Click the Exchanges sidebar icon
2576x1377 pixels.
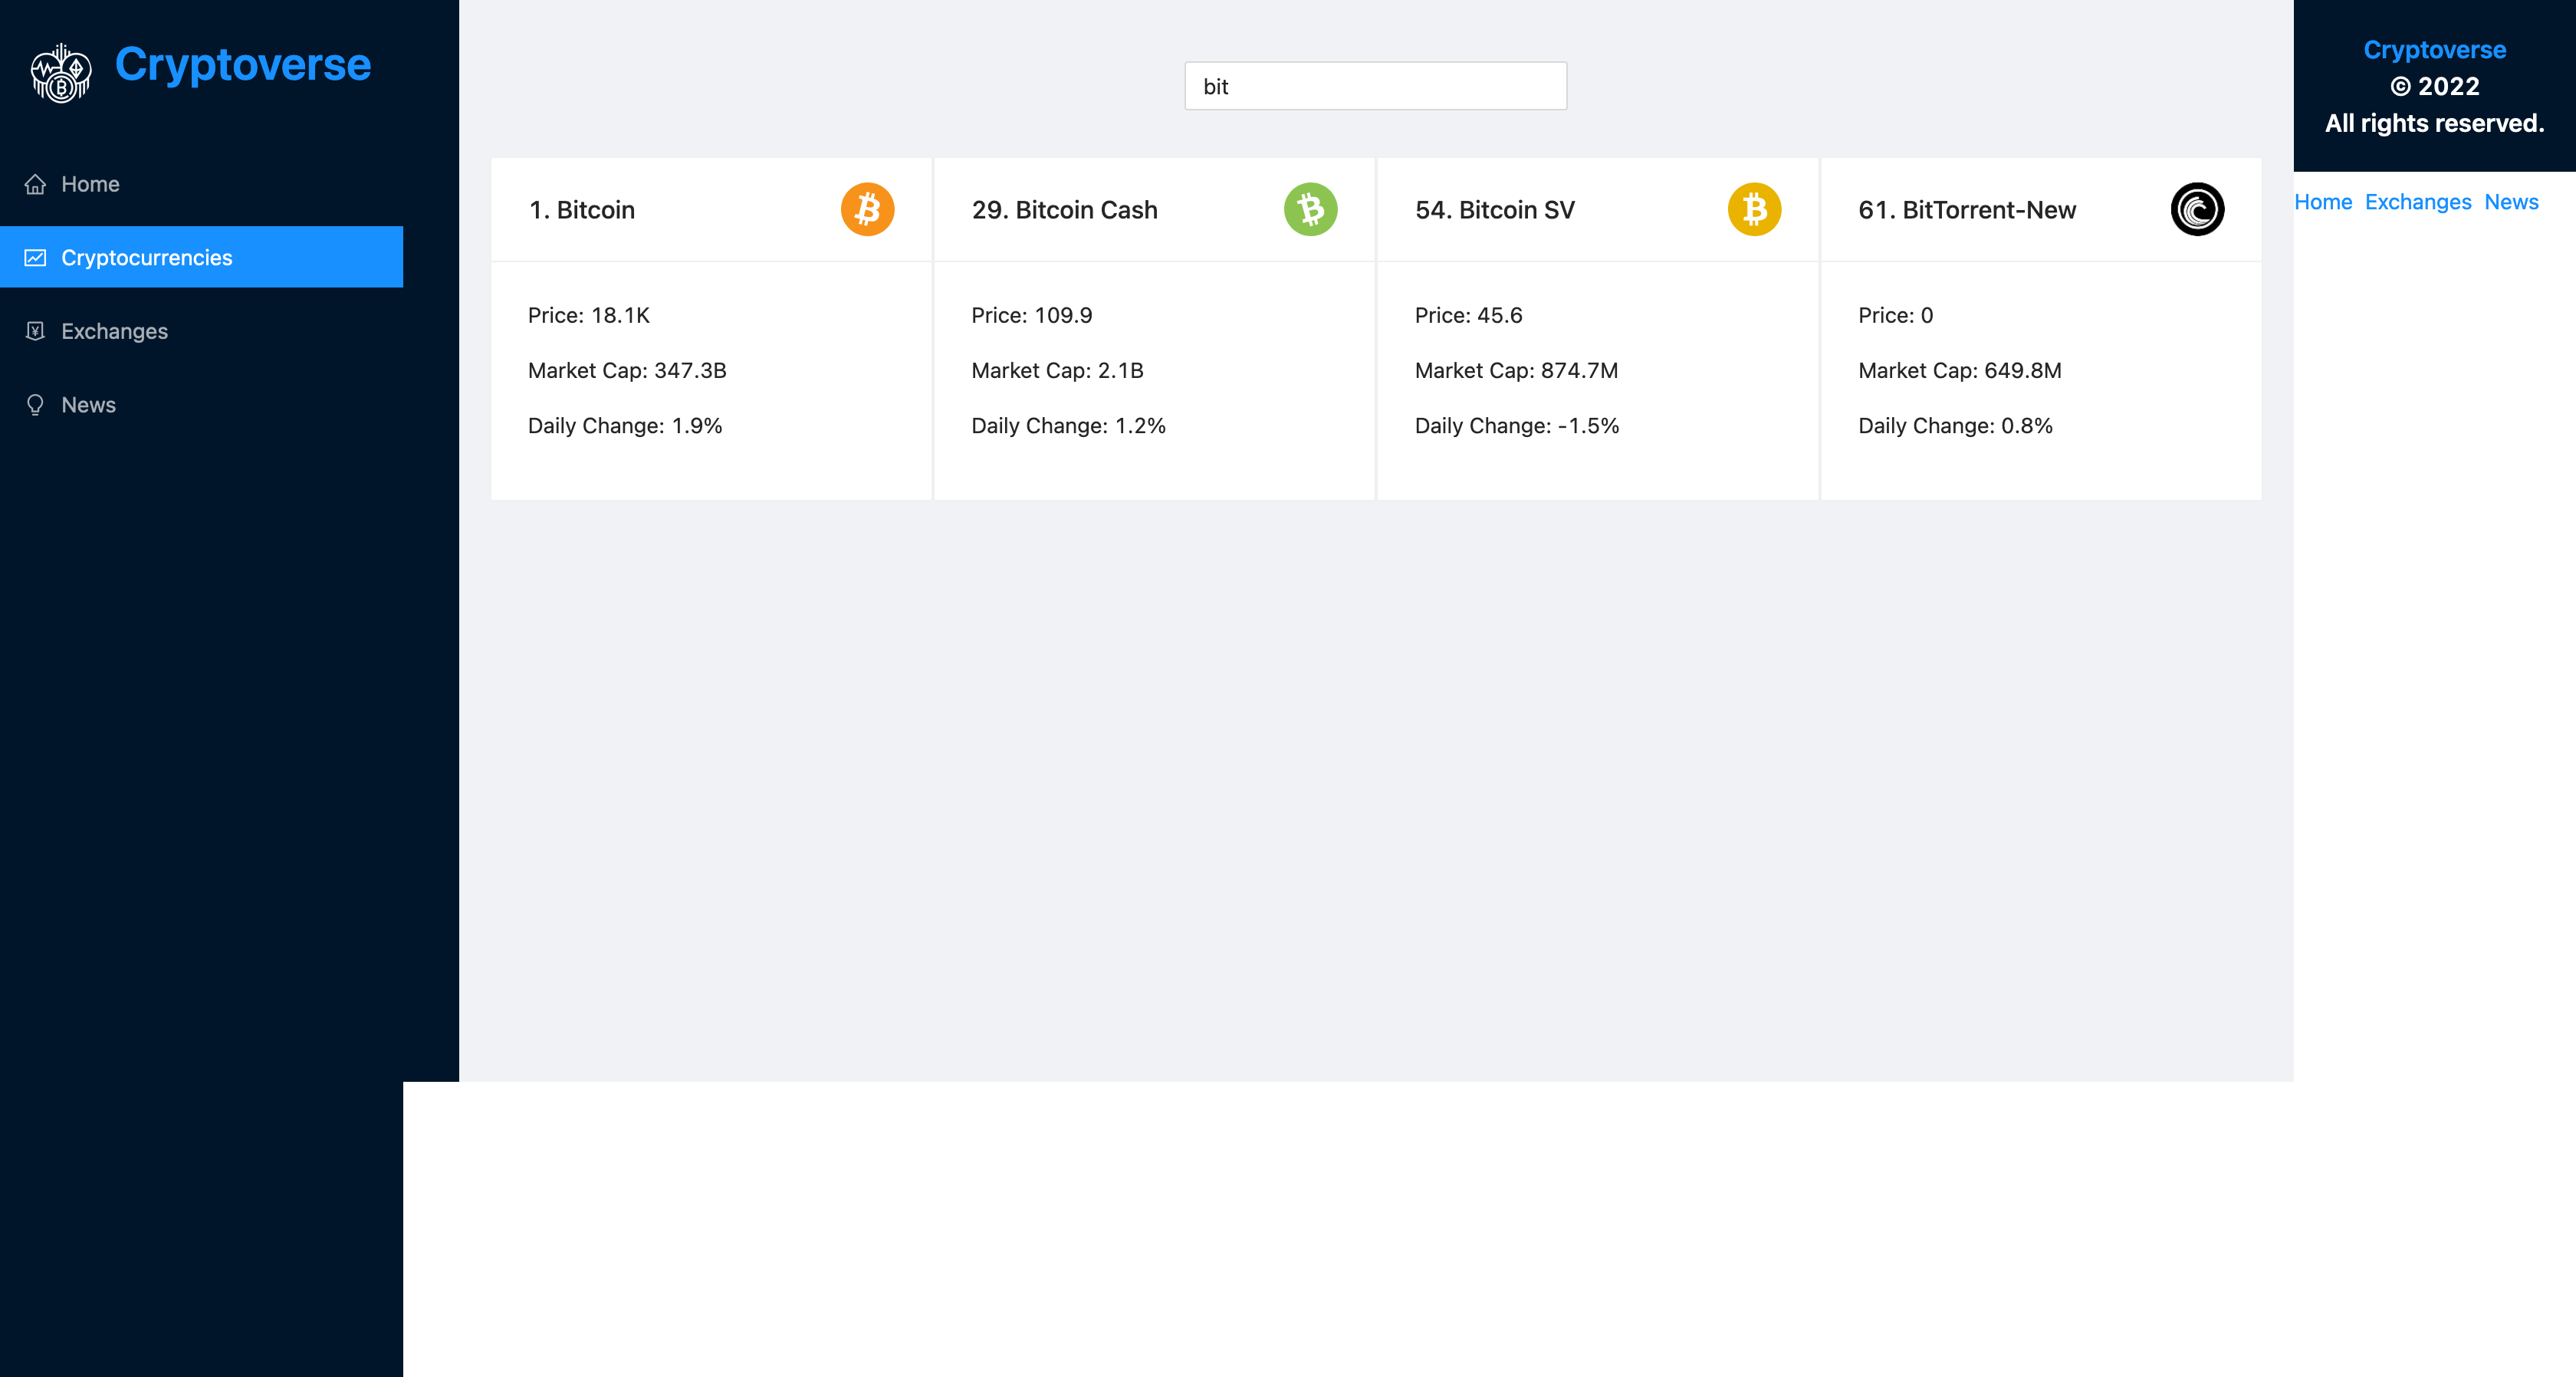click(35, 331)
